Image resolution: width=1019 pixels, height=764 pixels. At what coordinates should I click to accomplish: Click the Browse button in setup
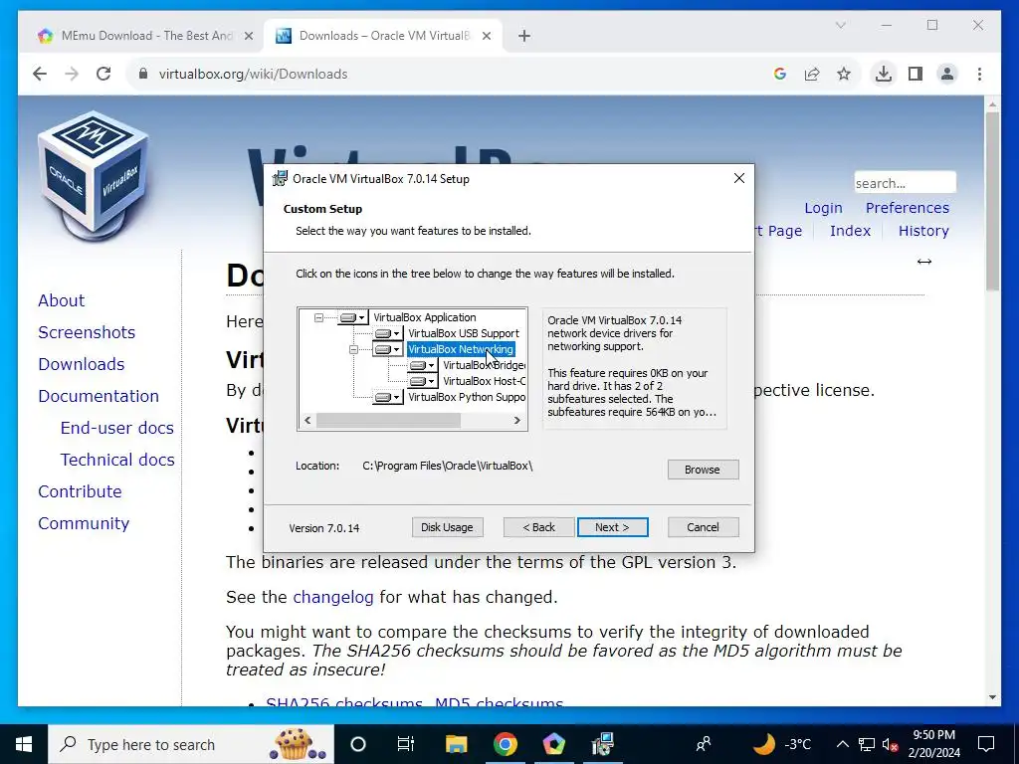(x=703, y=470)
